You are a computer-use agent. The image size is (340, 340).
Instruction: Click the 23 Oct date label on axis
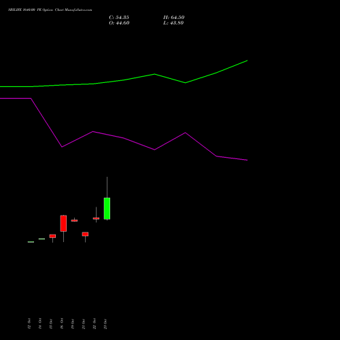pos(105,324)
